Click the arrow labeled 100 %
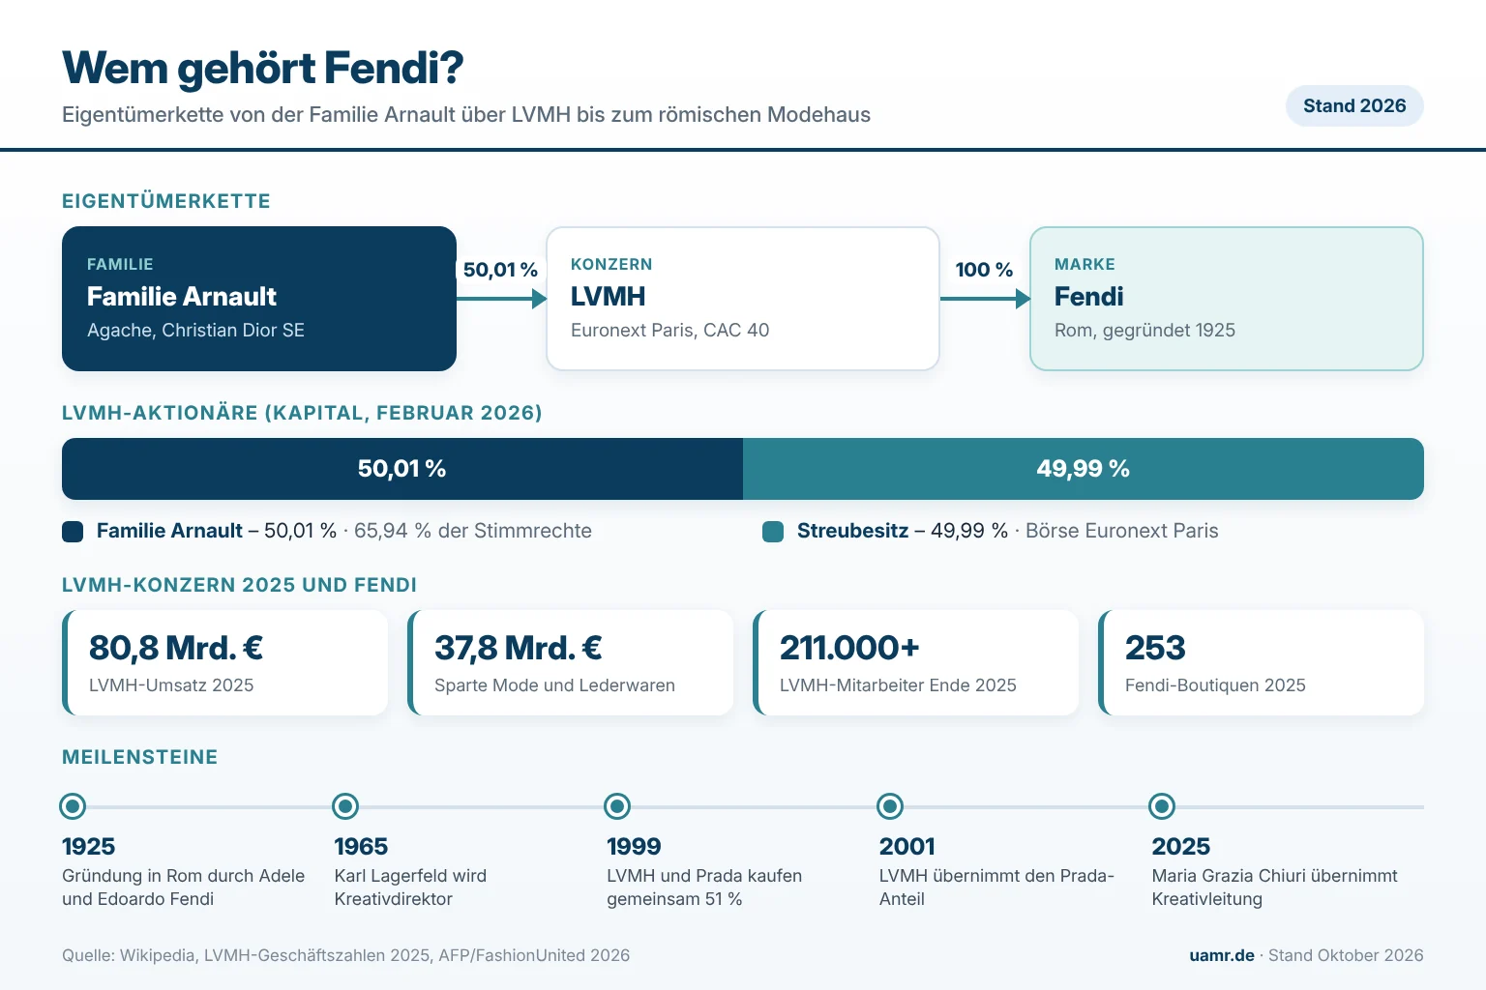Image resolution: width=1486 pixels, height=990 pixels. [985, 299]
